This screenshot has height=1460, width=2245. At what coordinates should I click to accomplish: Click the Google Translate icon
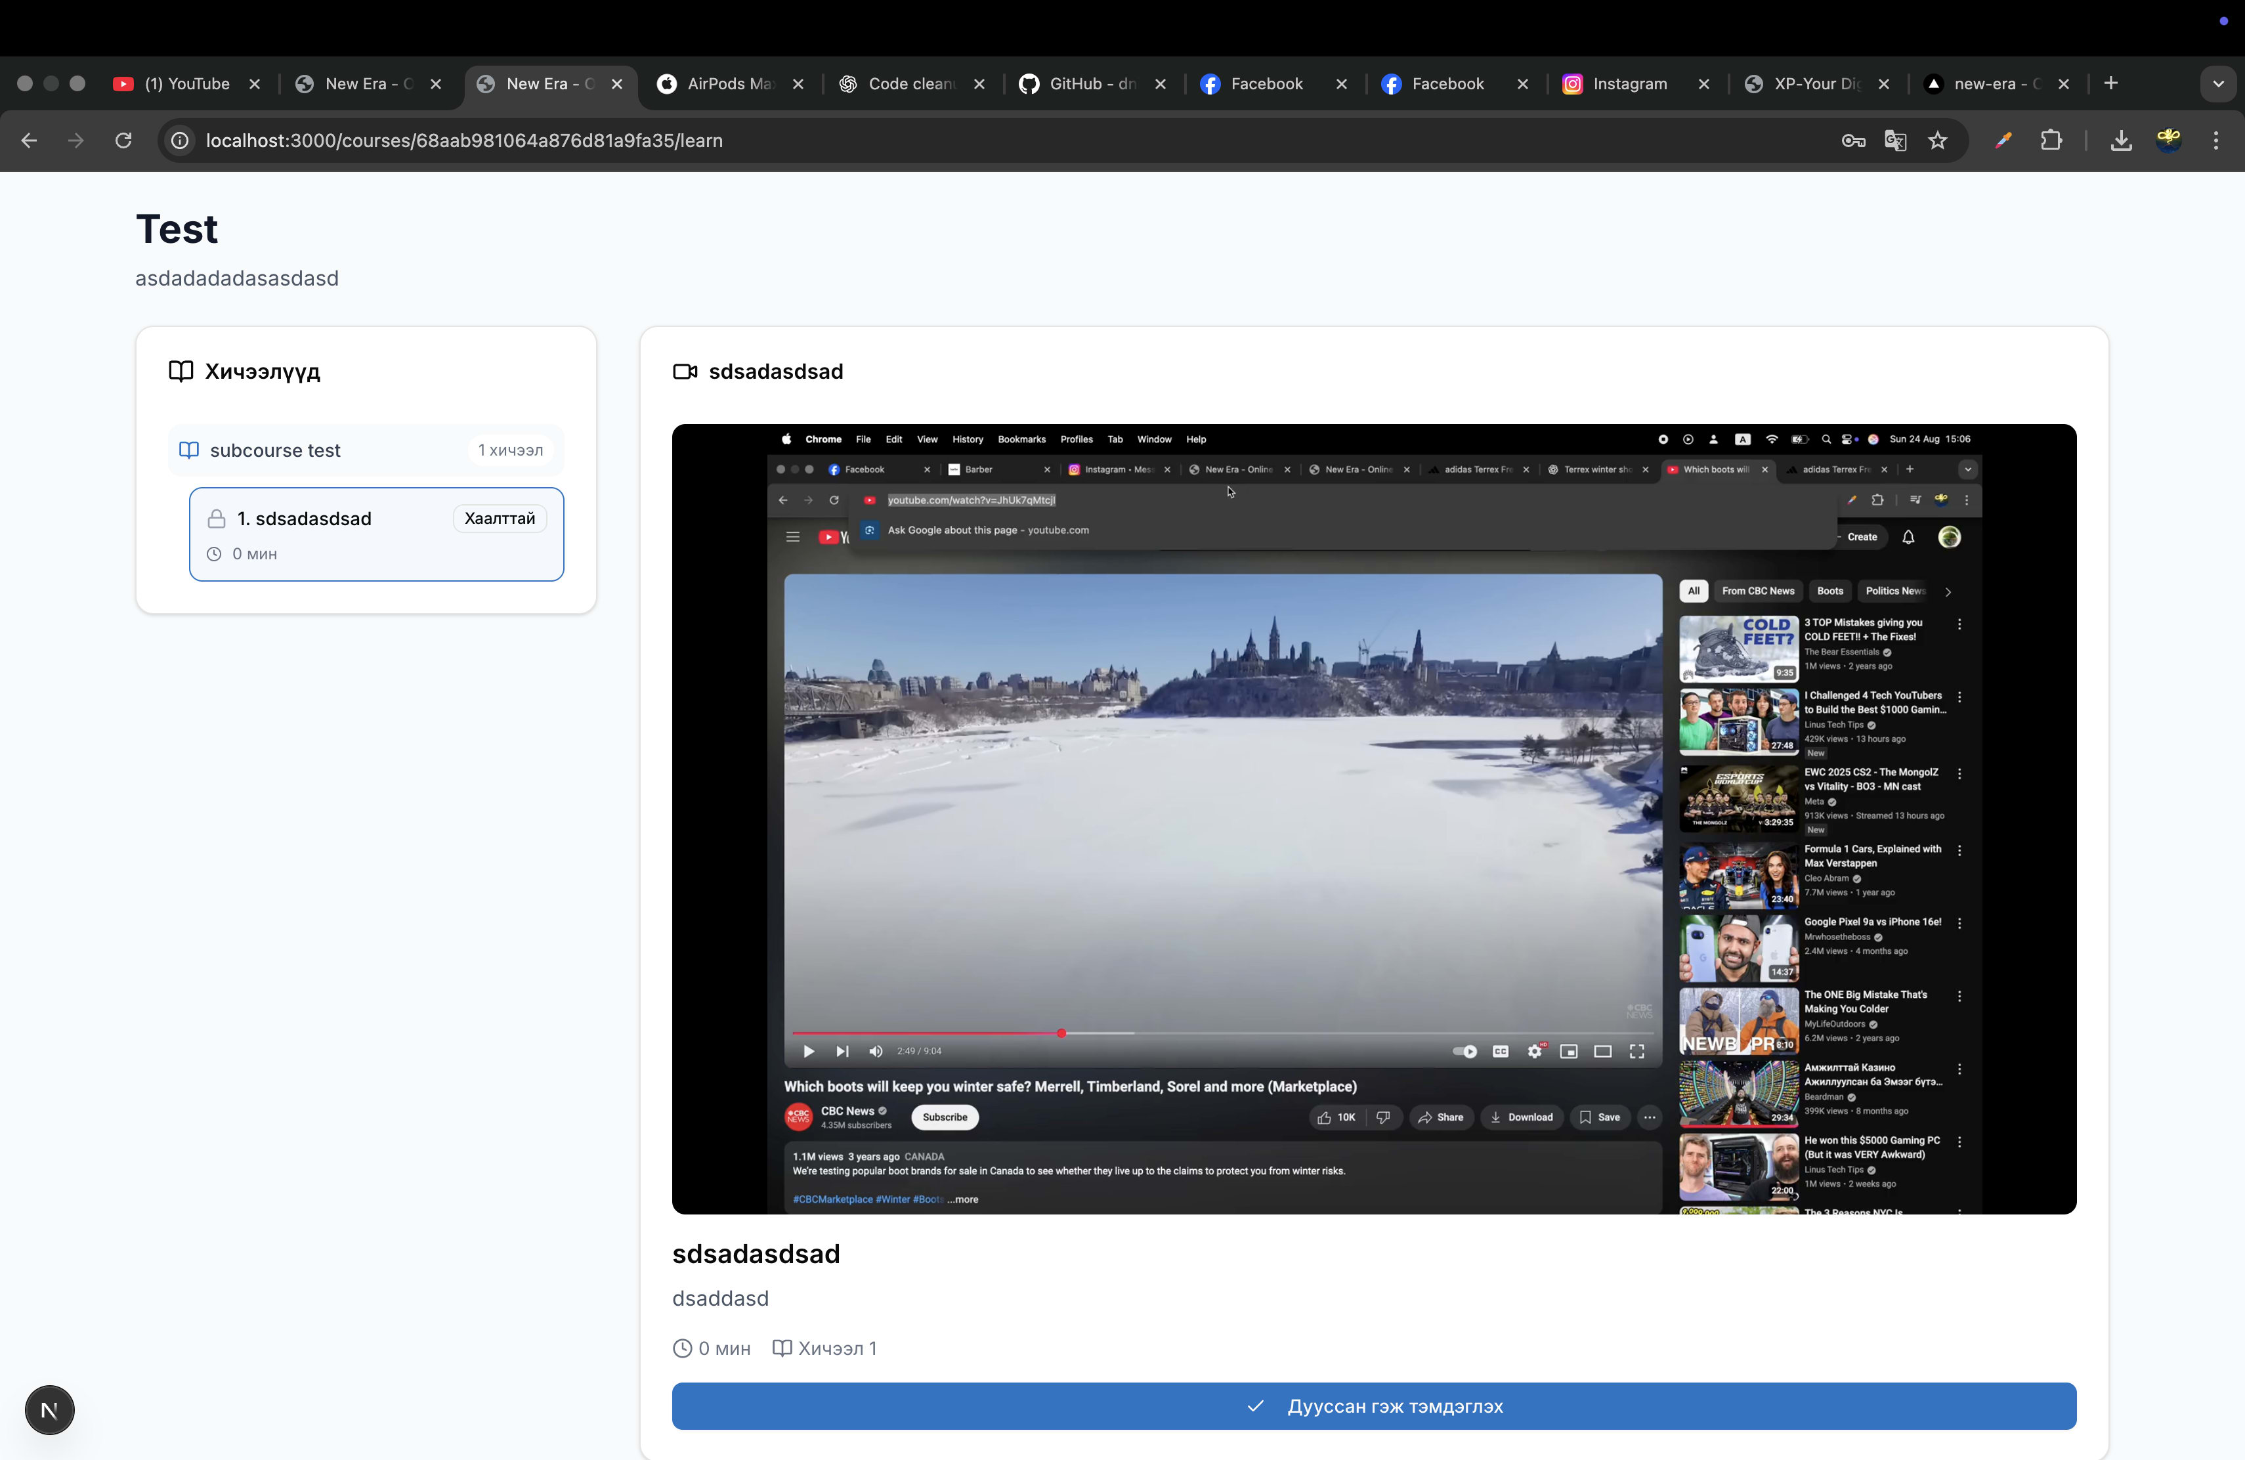pyautogui.click(x=1895, y=140)
